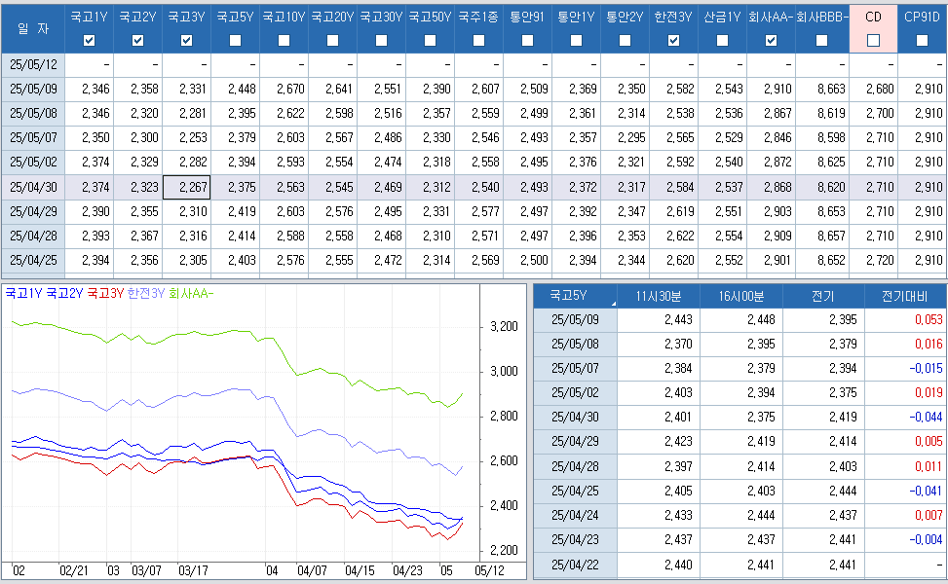Tick the 통안91 checkbox
948x584 pixels.
528,40
